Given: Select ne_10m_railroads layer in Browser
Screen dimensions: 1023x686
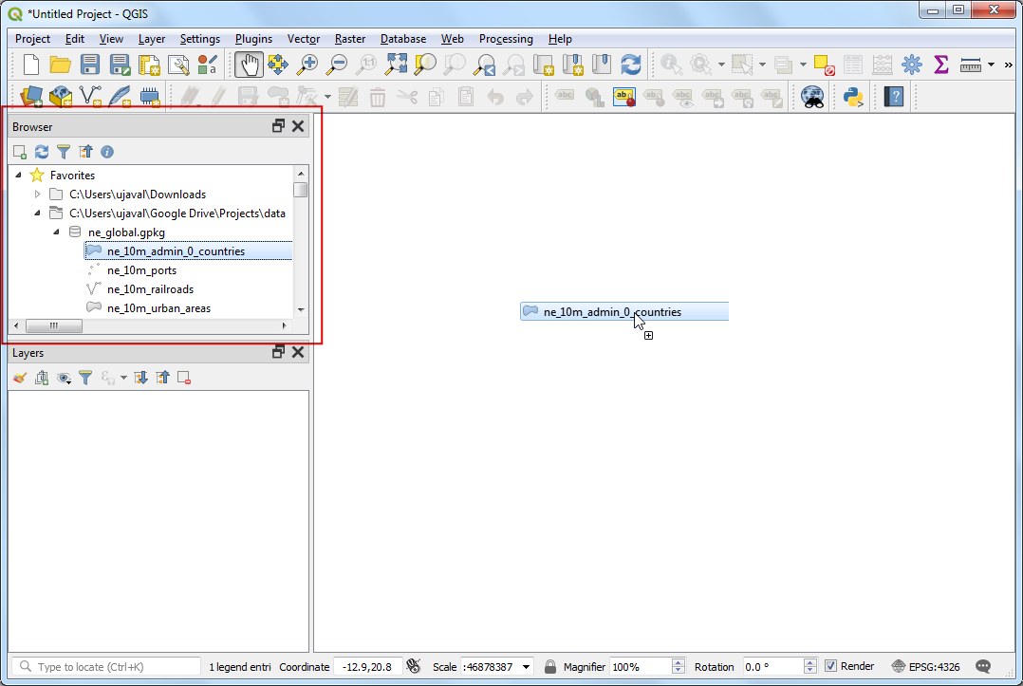Looking at the screenshot, I should (150, 289).
